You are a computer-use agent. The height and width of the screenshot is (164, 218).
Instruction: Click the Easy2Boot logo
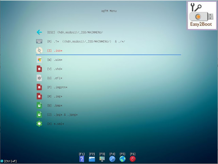tap(202, 15)
